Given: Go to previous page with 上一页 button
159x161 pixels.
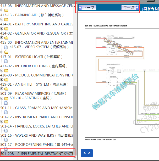Looking at the screenshot, I should (87, 8).
